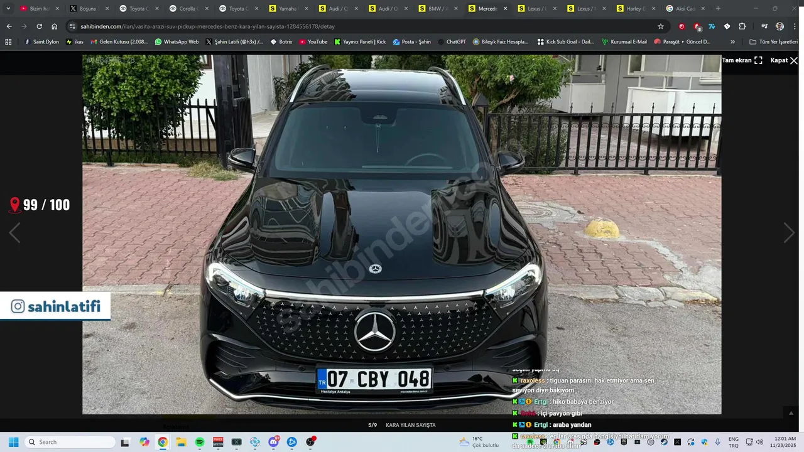Click the site information icon in address bar
This screenshot has width=804, height=452.
73,26
